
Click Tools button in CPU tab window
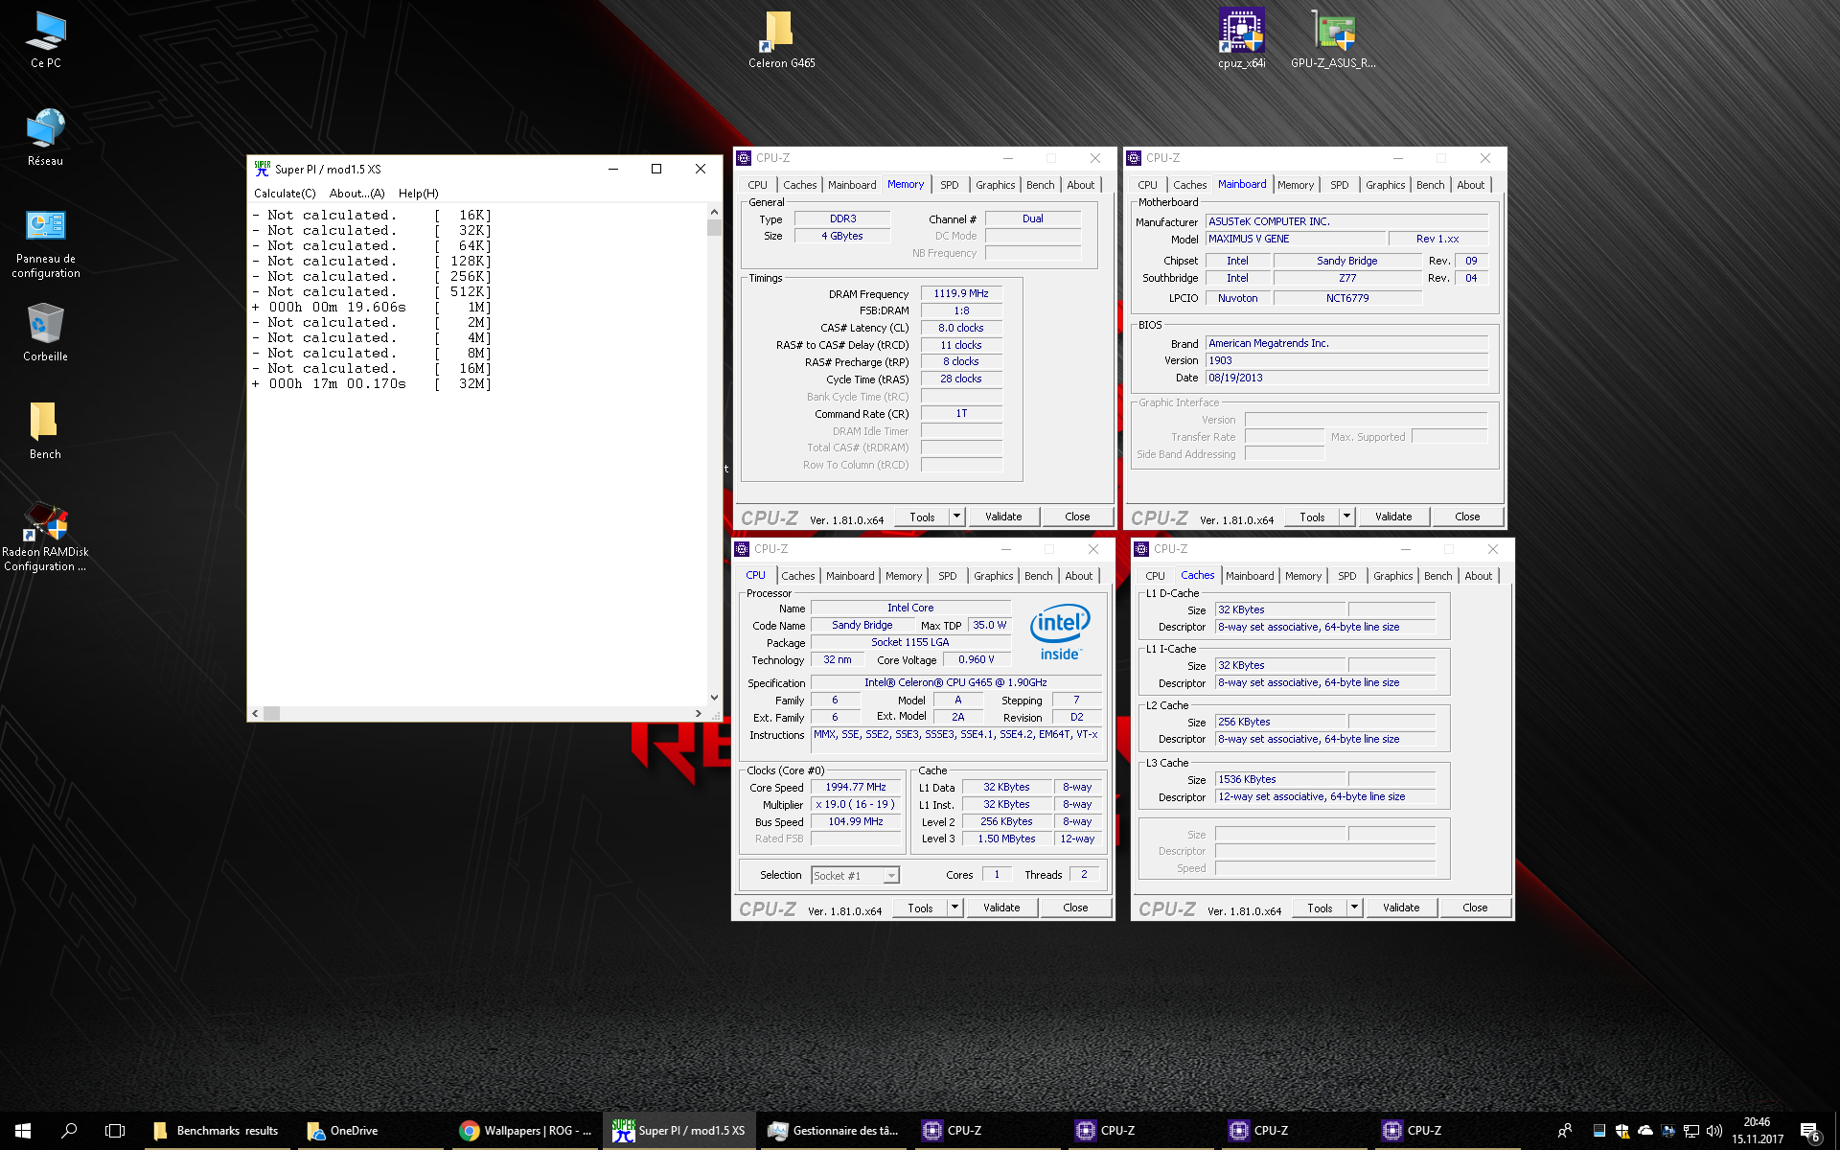920,908
